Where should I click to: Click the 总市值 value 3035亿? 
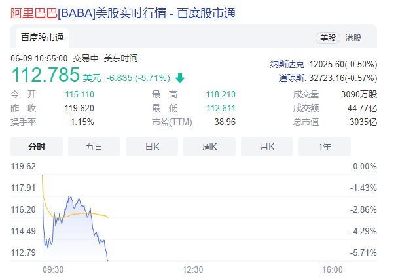pyautogui.click(x=363, y=122)
